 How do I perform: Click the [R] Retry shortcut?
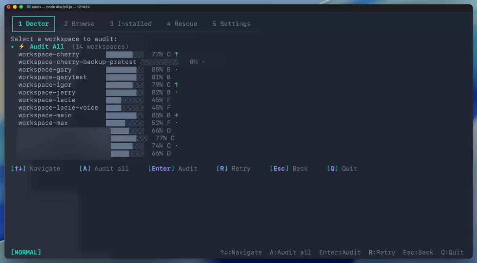pos(233,169)
